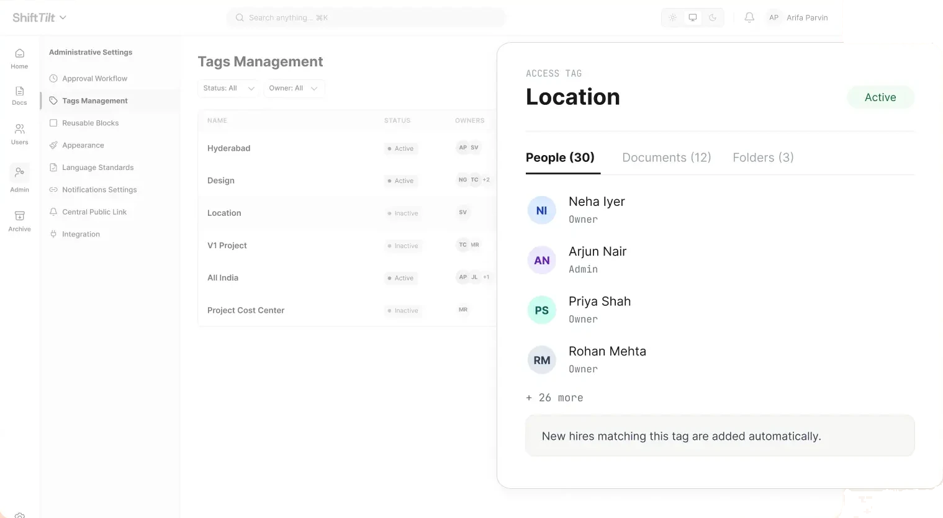This screenshot has width=943, height=518.
Task: Click MR owner badge in Project Cost Center row
Action: coord(462,310)
